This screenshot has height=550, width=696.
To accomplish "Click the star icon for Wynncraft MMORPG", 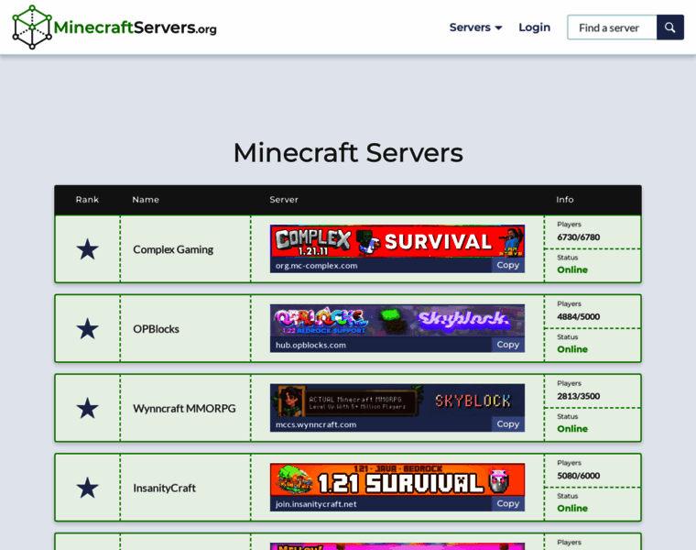I will tap(87, 408).
